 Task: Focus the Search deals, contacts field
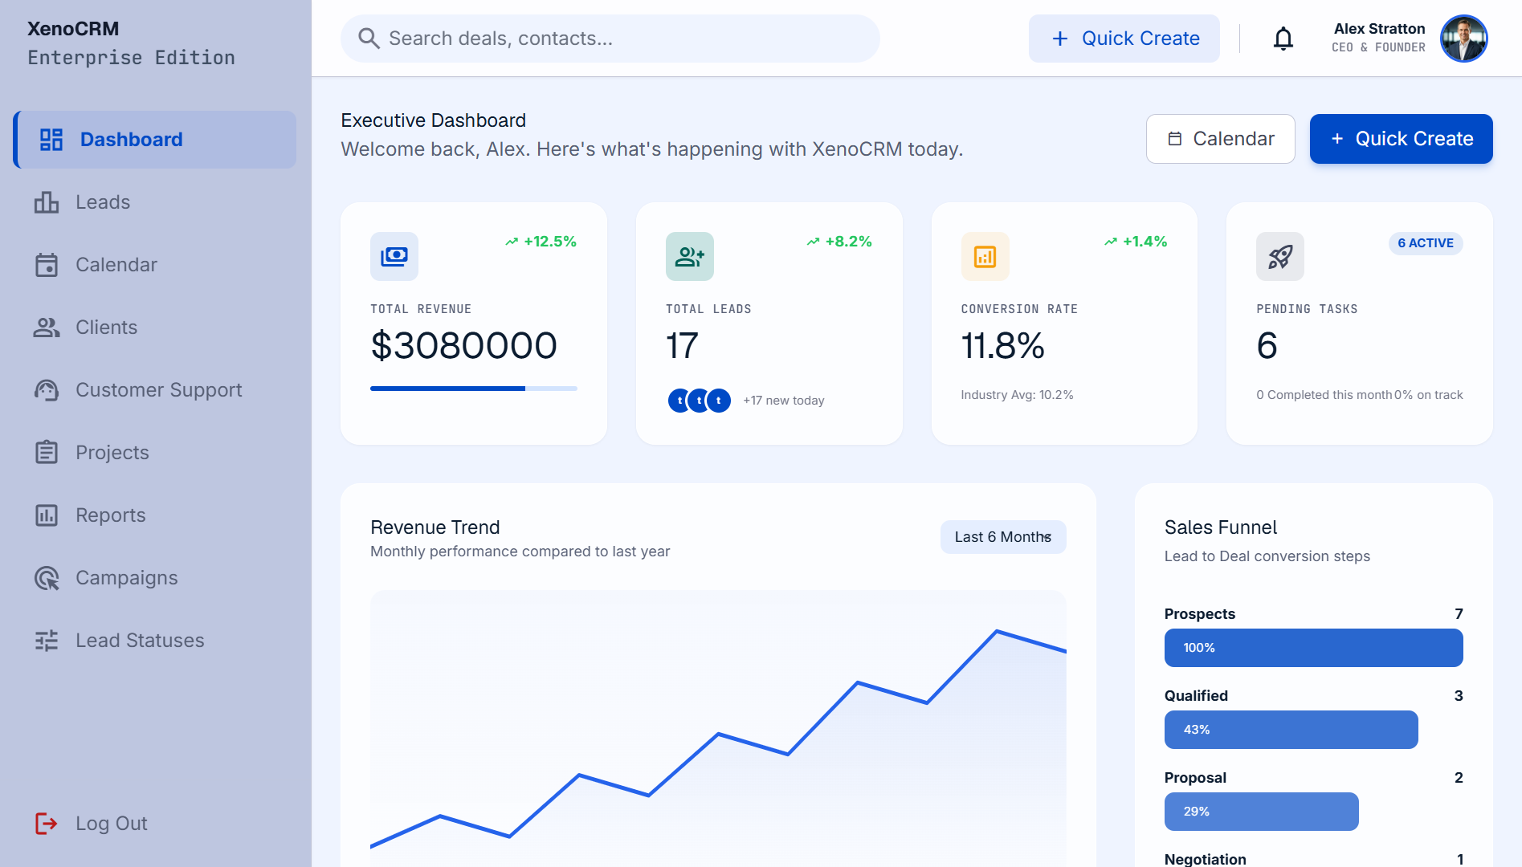click(610, 39)
